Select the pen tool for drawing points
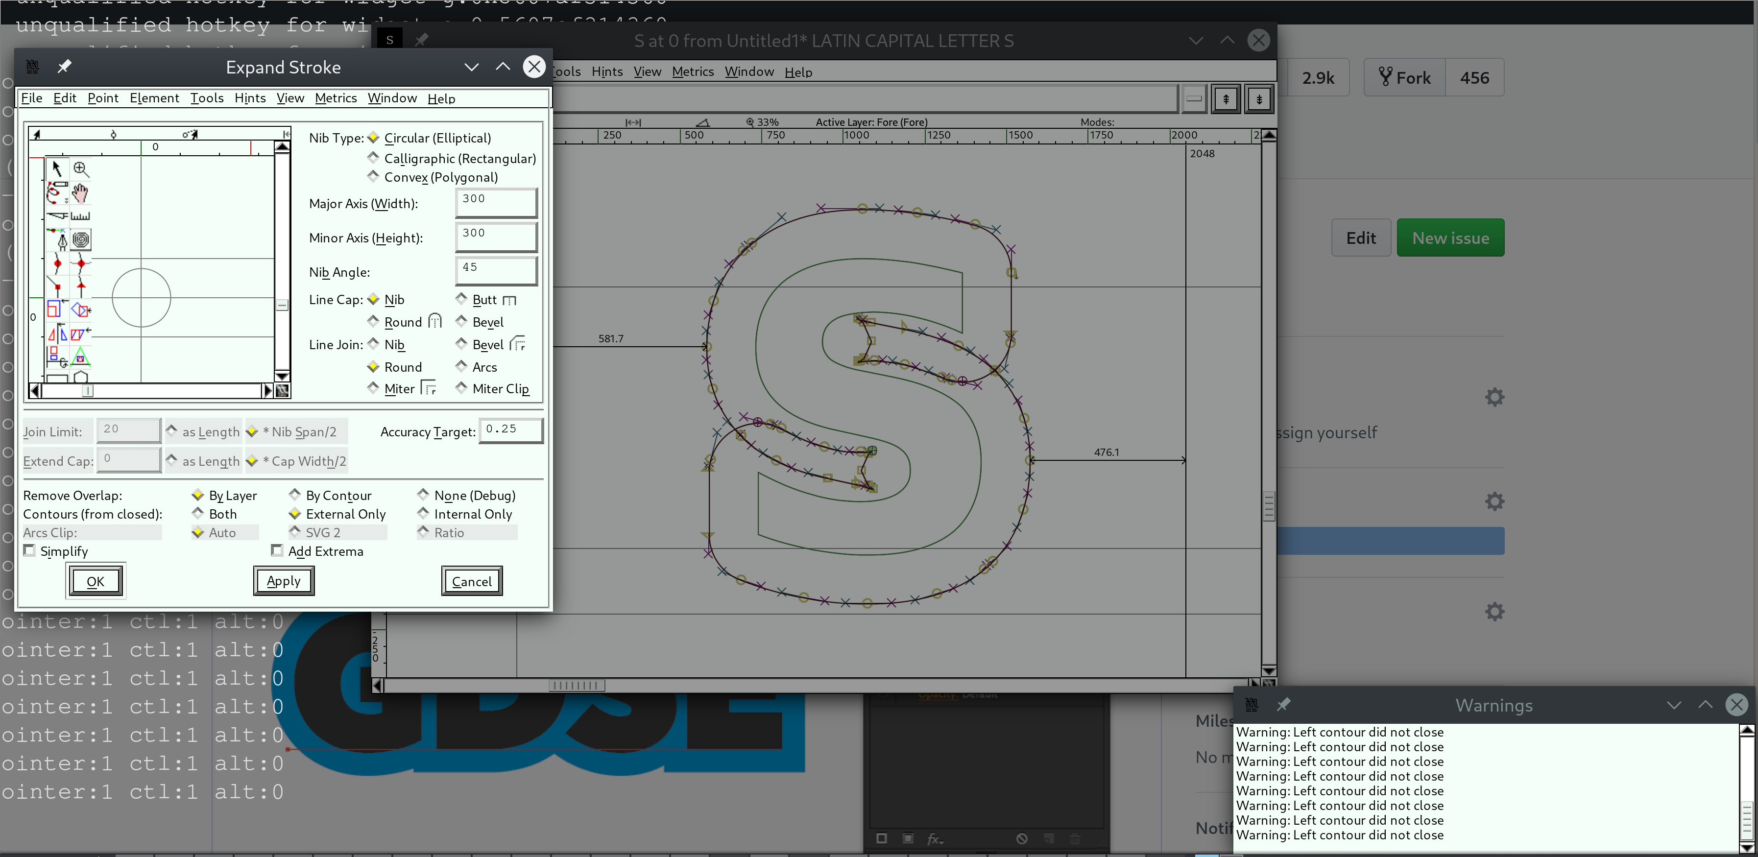This screenshot has height=857, width=1758. coord(57,240)
